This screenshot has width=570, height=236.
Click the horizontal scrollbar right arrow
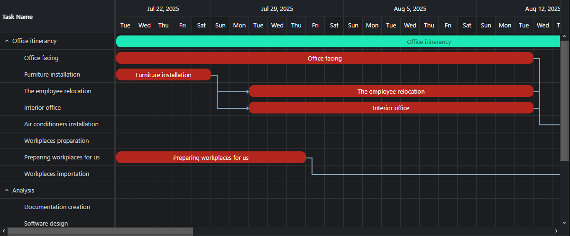557,231
